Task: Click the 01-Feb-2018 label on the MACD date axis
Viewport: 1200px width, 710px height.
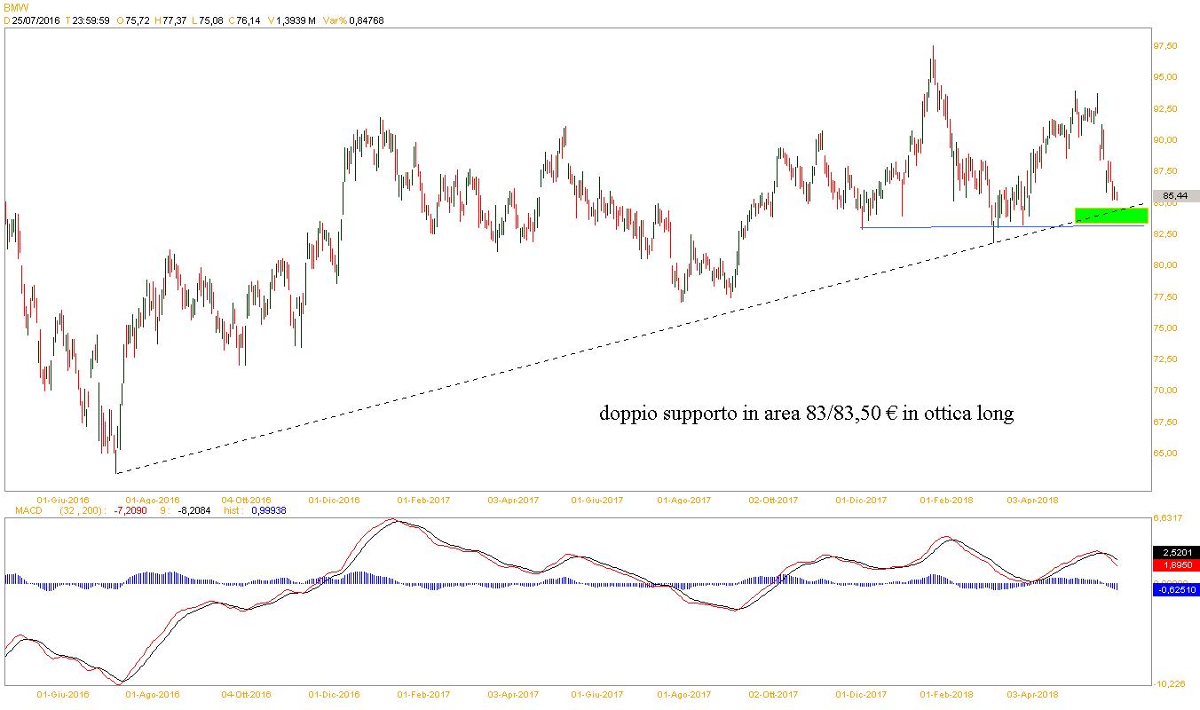Action: [x=947, y=694]
